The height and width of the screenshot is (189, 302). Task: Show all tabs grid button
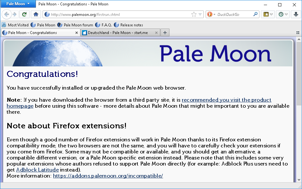click(x=298, y=33)
